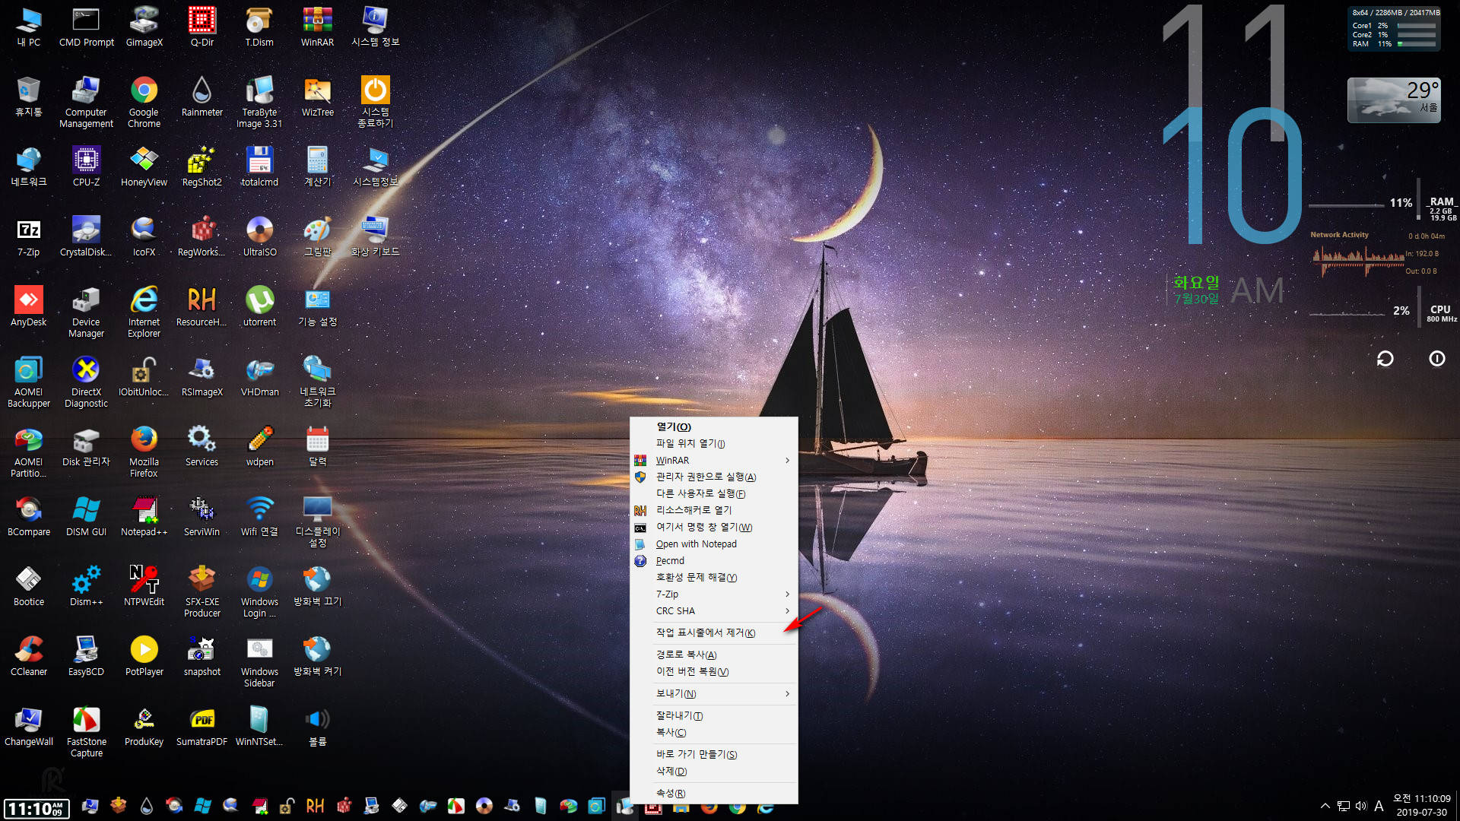This screenshot has width=1460, height=821.
Task: Select 삭제(D) from the context menu
Action: coord(714,771)
